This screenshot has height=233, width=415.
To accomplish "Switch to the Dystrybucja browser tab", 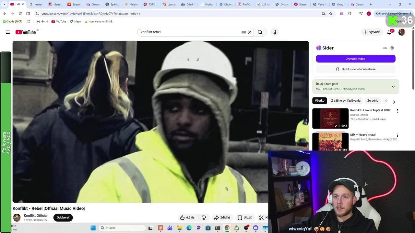I will (x=282, y=5).
